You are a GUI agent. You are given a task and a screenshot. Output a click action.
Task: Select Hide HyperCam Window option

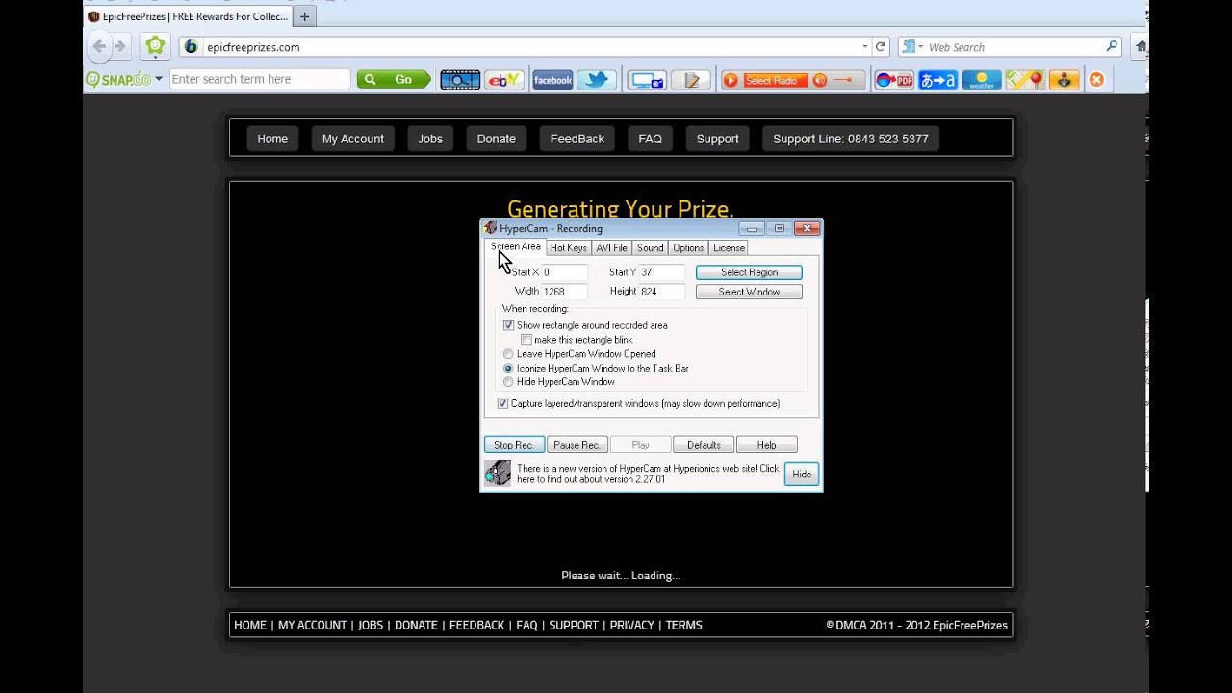pyautogui.click(x=508, y=382)
